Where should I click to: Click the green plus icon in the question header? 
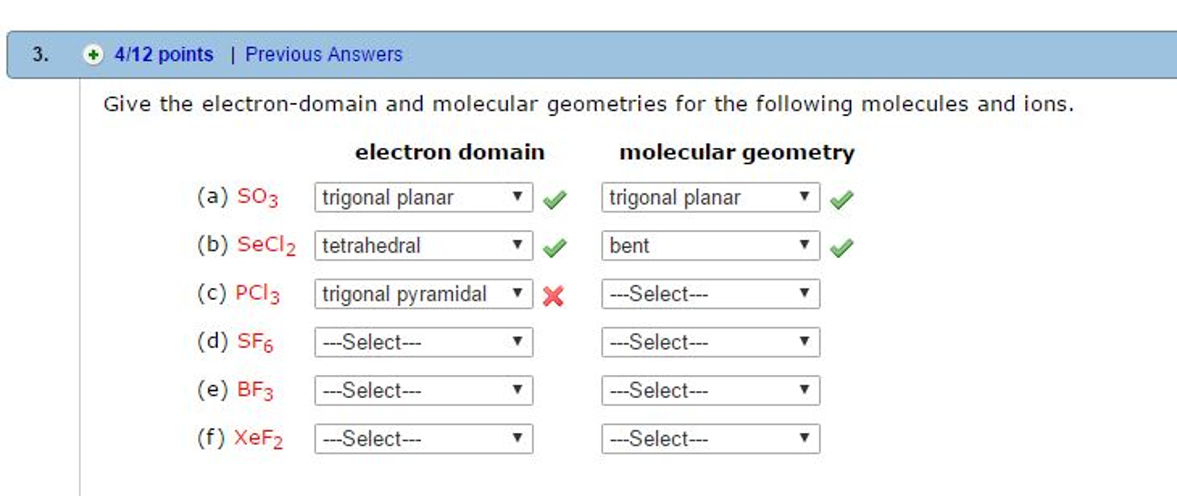92,55
